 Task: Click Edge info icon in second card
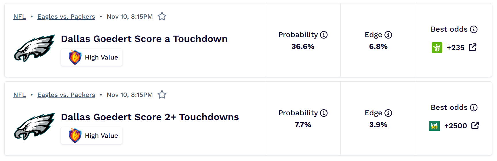(388, 113)
